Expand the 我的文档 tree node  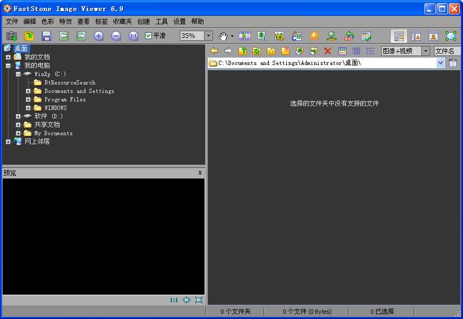(8, 57)
